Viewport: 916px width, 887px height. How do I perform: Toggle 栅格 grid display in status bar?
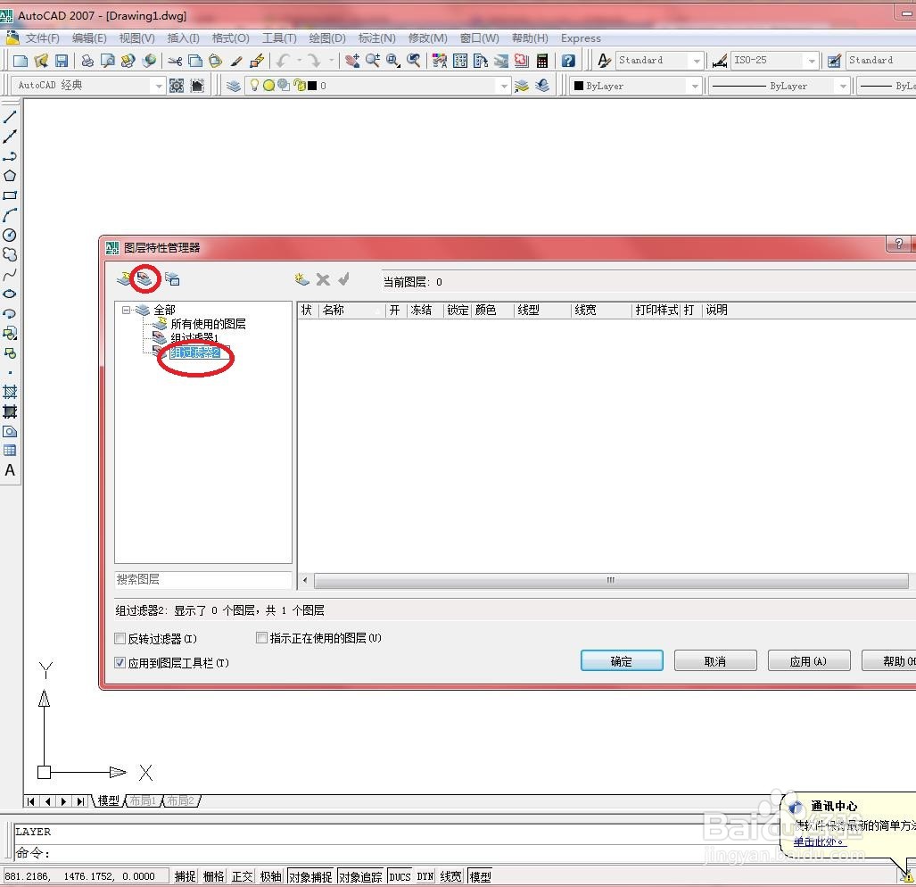pyautogui.click(x=214, y=876)
